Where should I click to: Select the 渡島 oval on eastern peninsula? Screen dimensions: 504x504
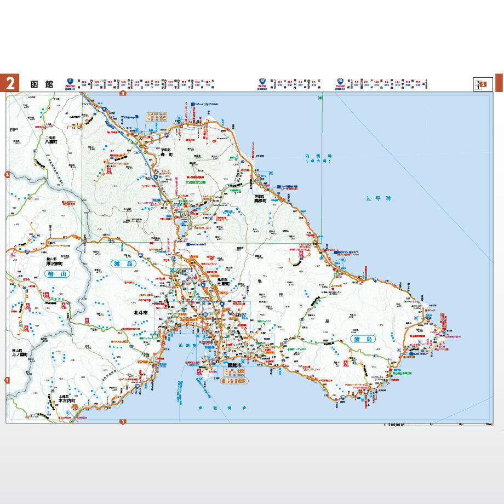[363, 339]
